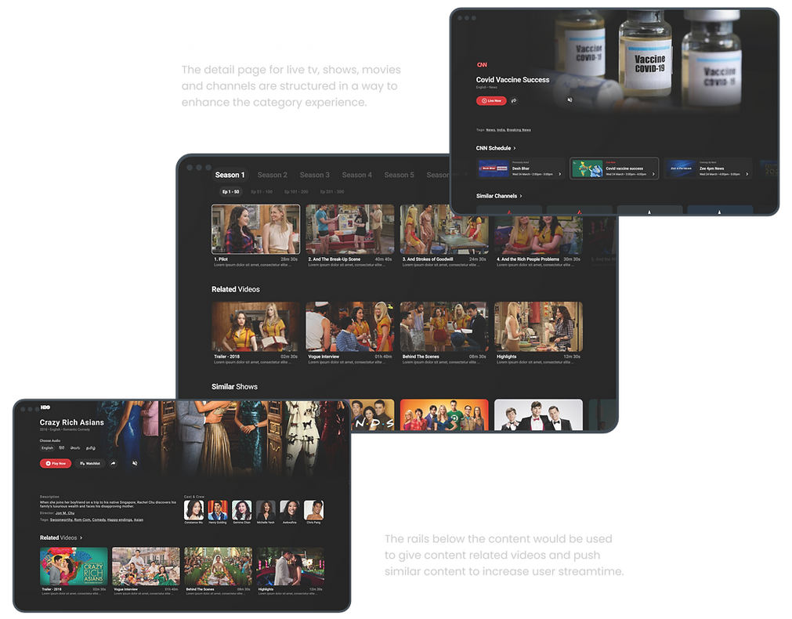Open the Covid vaccine success India map thumbnail
The image size is (792, 619).
588,168
